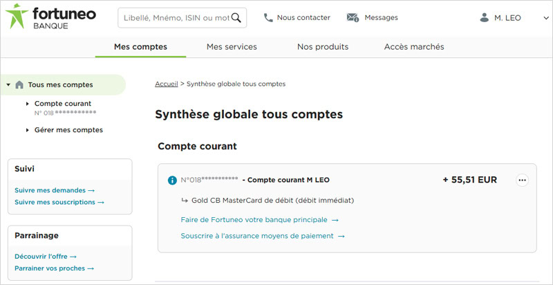Focus the Libellé, Mnémo, ISIN search field
The width and height of the screenshot is (553, 285).
point(175,18)
